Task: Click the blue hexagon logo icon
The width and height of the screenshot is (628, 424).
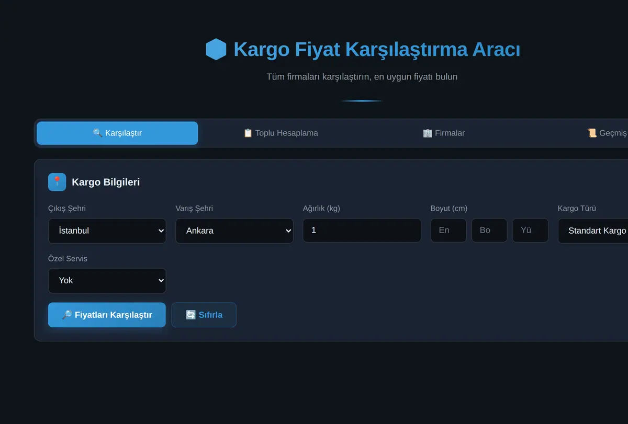Action: tap(216, 50)
